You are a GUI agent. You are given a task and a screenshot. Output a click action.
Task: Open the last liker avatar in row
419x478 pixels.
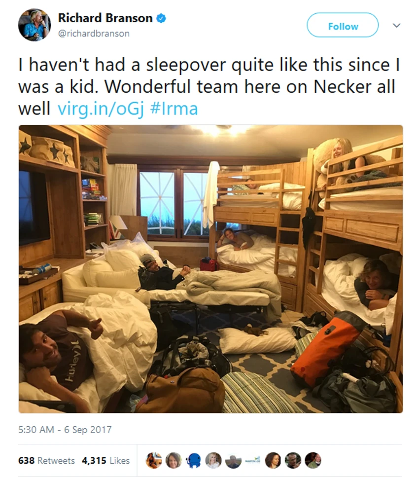tap(313, 460)
